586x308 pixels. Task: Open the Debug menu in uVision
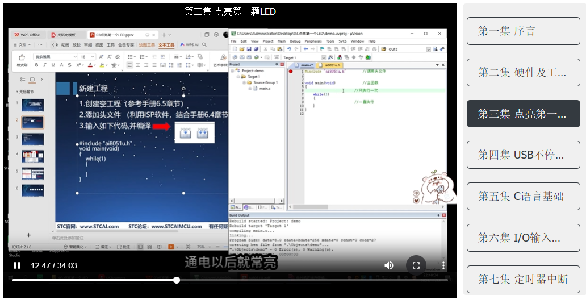click(x=295, y=41)
